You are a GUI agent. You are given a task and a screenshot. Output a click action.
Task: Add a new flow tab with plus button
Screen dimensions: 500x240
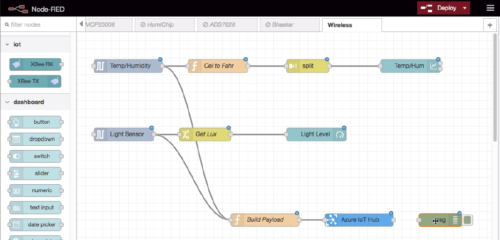[490, 25]
